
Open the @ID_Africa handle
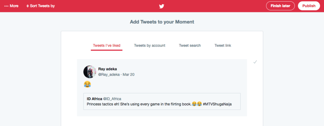(x=112, y=99)
